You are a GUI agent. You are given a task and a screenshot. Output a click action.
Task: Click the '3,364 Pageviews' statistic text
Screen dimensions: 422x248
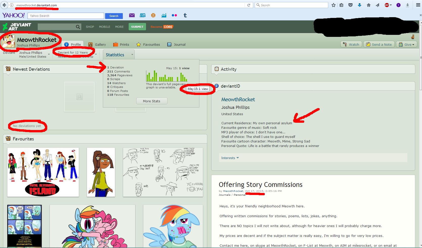(120, 75)
